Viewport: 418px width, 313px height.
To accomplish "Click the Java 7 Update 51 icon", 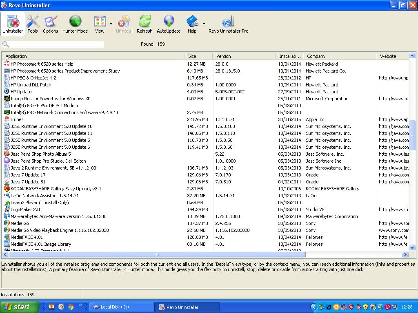I will (x=7, y=181).
